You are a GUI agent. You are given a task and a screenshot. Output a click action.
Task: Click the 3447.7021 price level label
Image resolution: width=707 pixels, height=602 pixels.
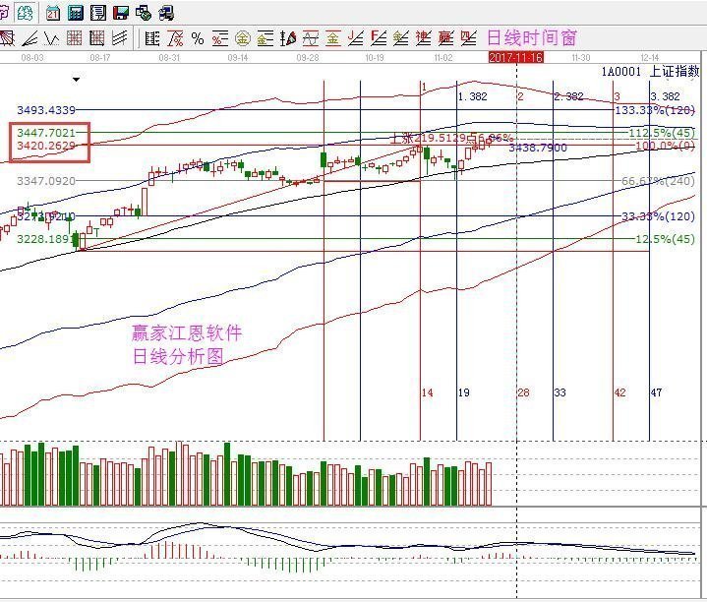[46, 133]
